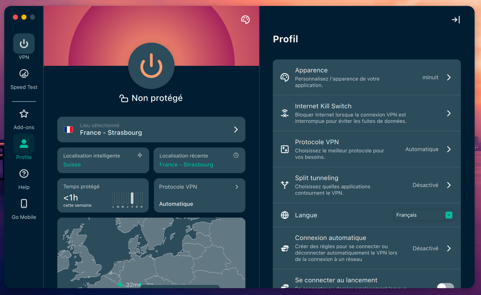
Task: Open the palette theme icon at top
Action: [x=245, y=20]
